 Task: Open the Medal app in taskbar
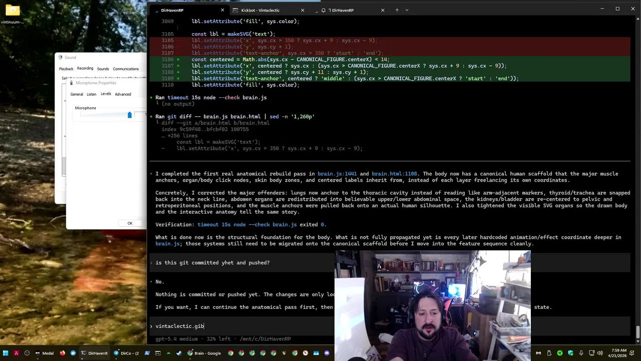44,353
